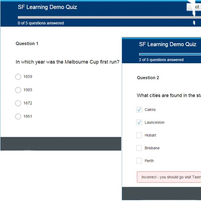The width and height of the screenshot is (201, 201).
Task: Click the Melbourne Cup question text
Action: [x=67, y=62]
